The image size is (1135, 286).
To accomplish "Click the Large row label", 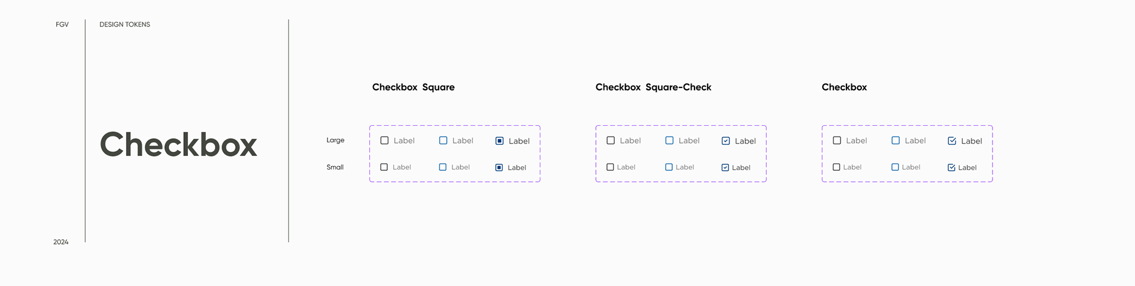I will point(335,140).
